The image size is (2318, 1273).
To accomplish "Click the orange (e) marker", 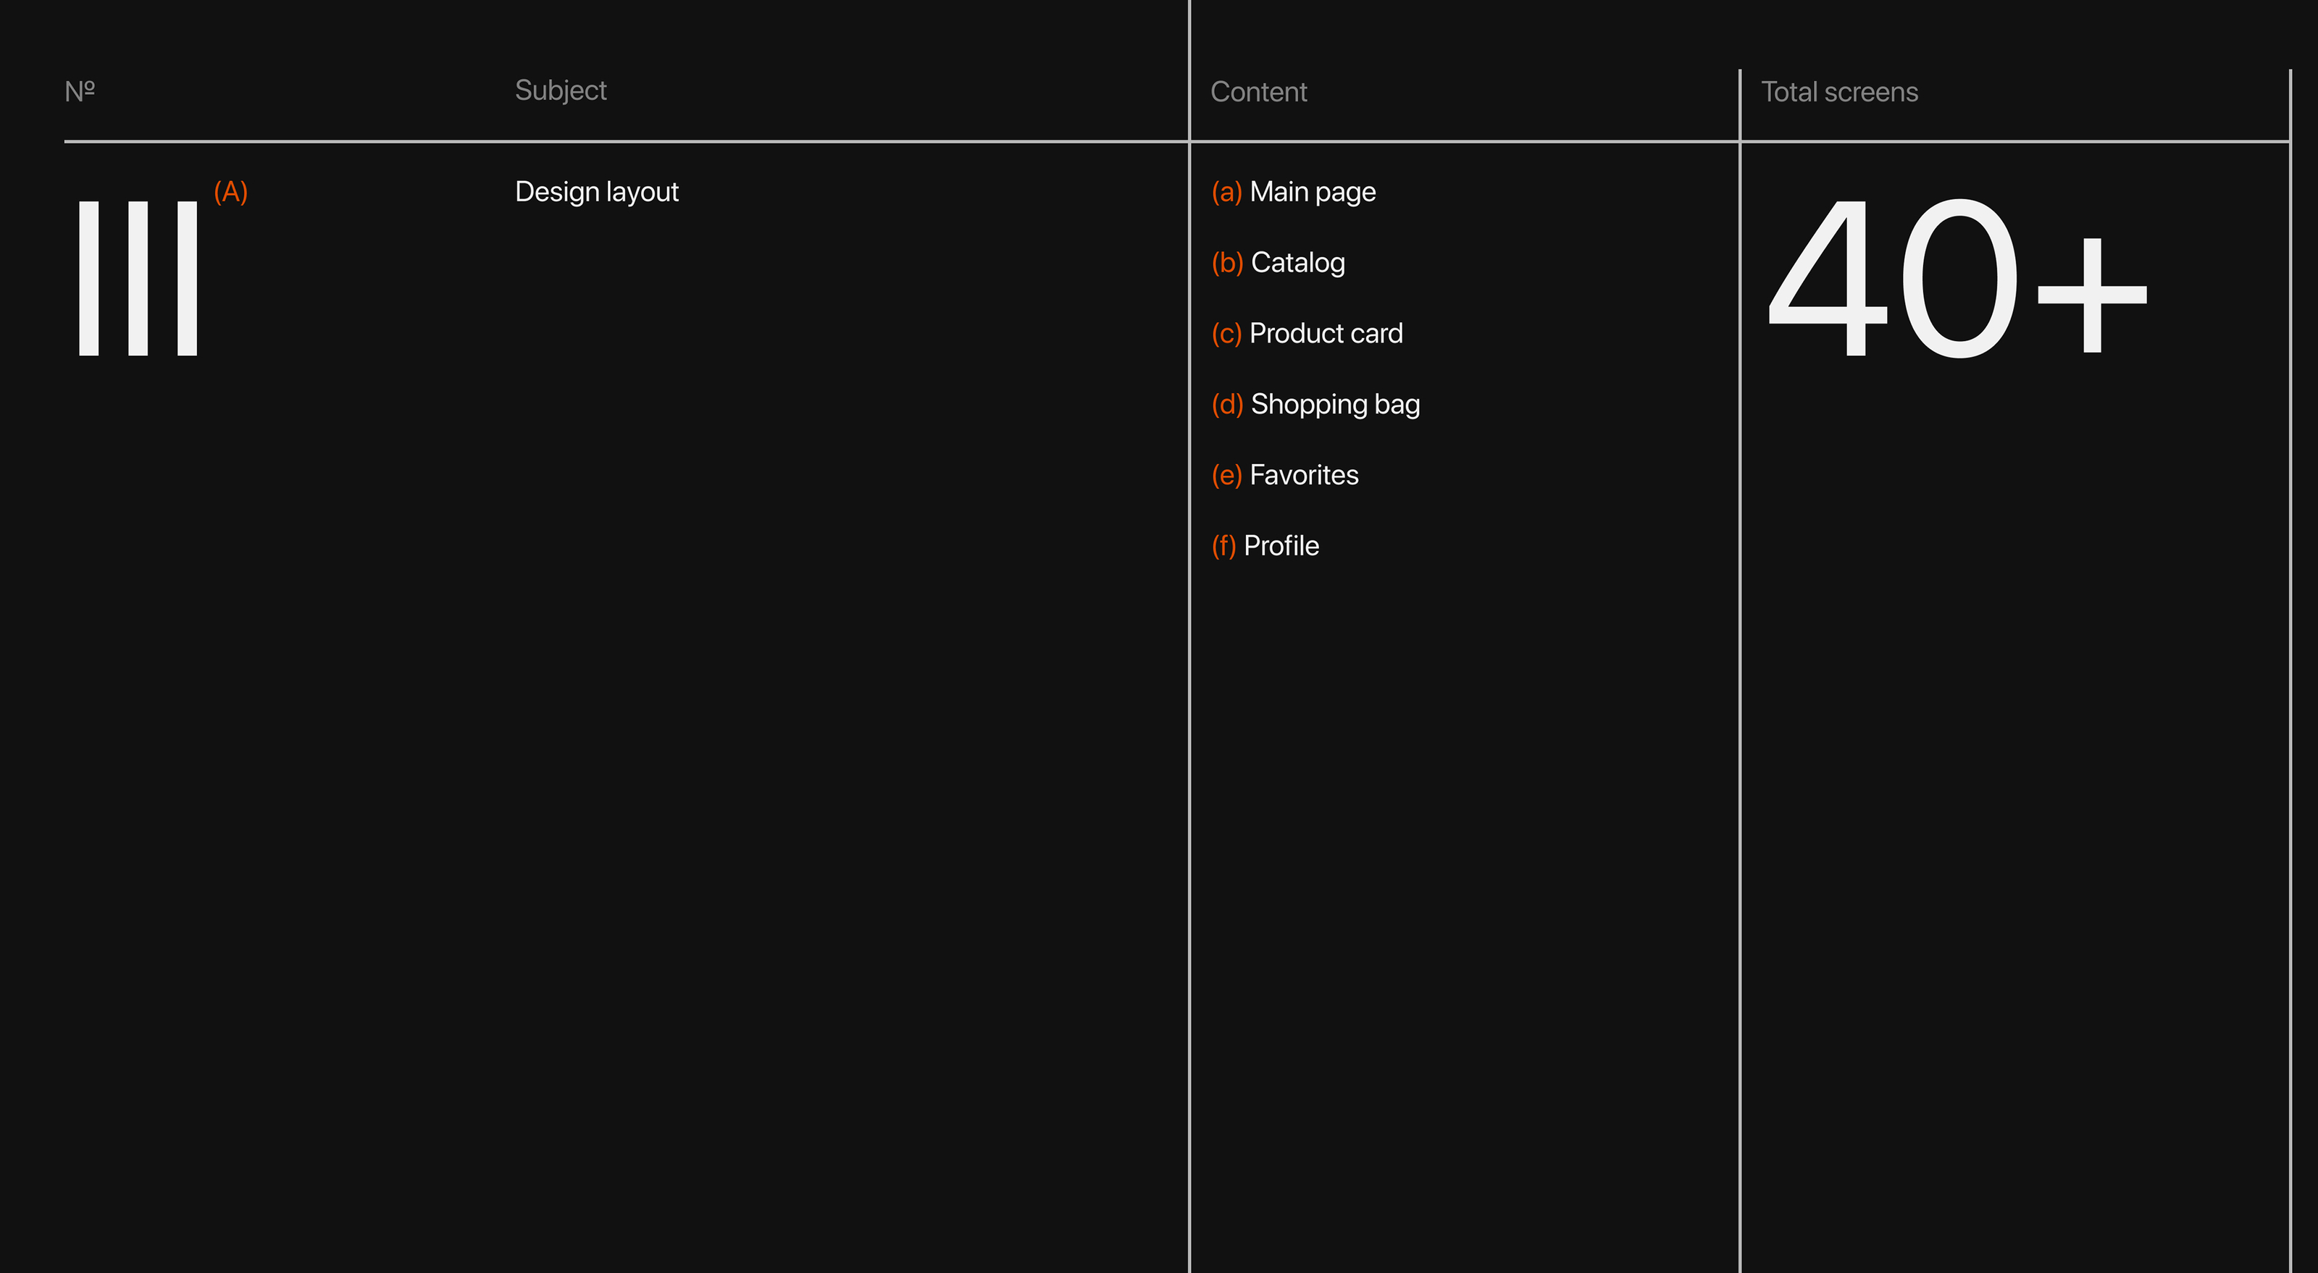I will pyautogui.click(x=1226, y=475).
